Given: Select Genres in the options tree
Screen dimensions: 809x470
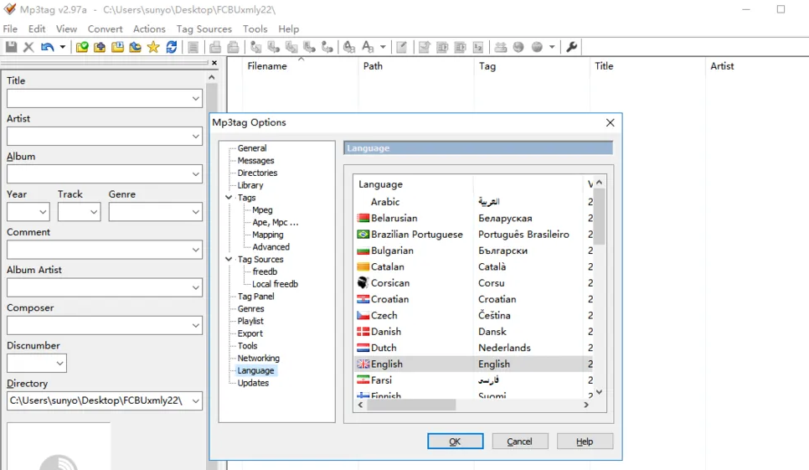Looking at the screenshot, I should click(250, 308).
